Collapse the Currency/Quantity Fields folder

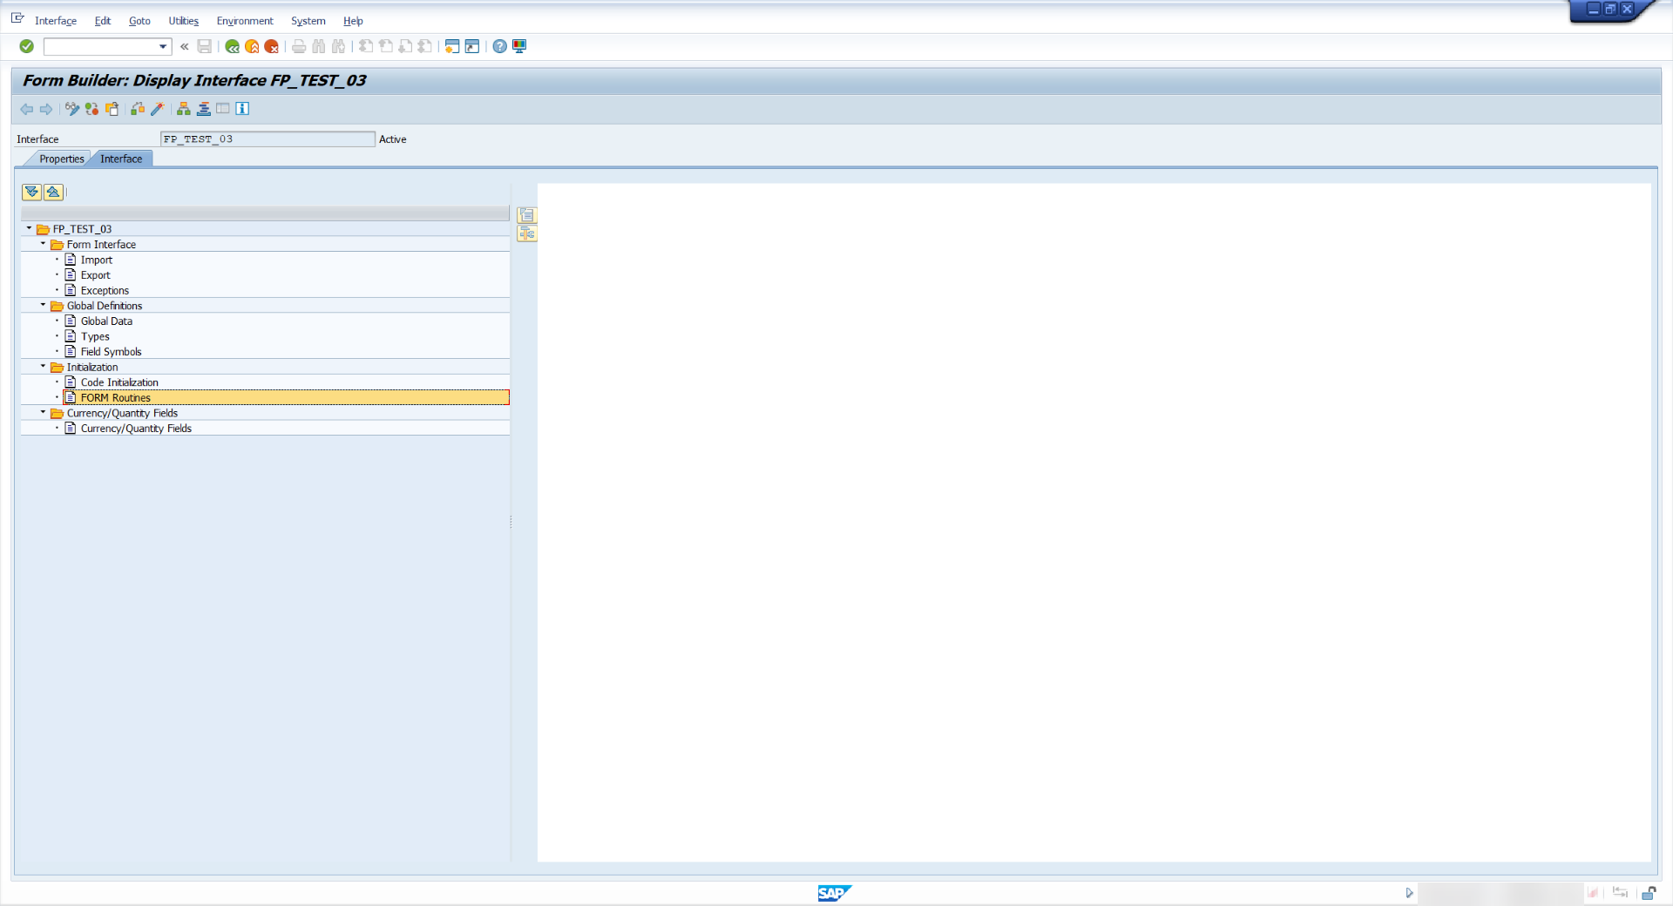43,412
